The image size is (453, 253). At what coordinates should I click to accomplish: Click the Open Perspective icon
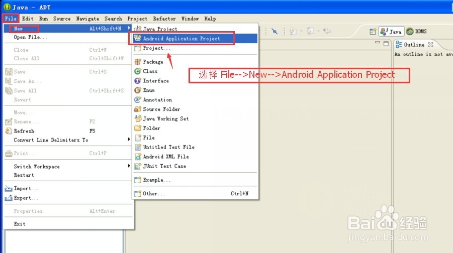coord(373,32)
